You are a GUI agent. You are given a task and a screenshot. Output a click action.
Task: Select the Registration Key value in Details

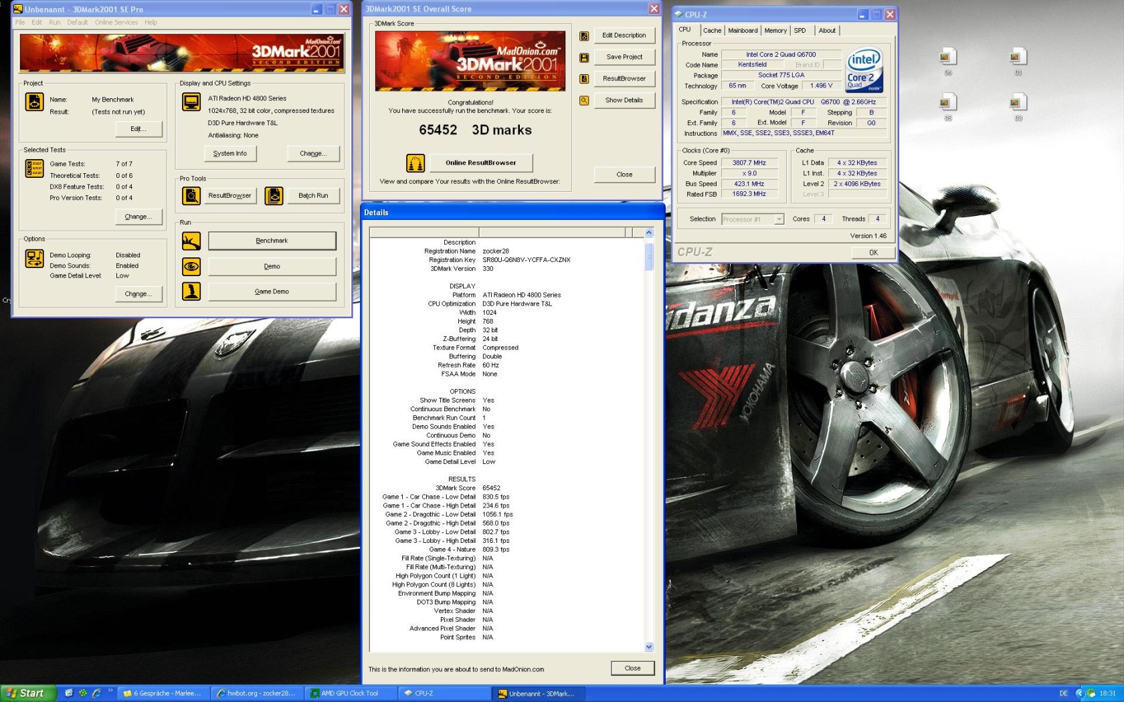[527, 260]
